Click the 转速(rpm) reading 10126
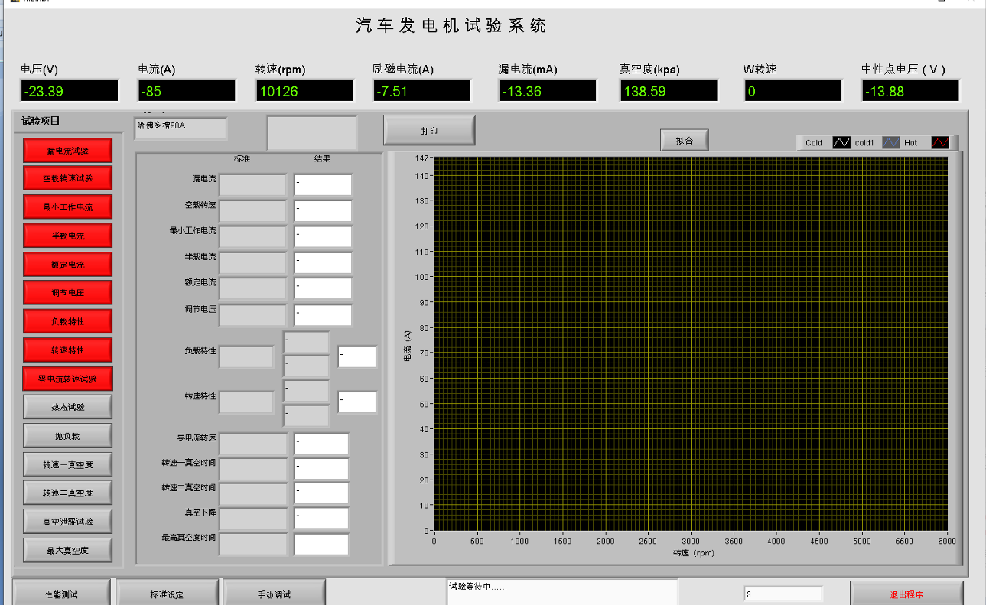Viewport: 986px width, 605px height. 304,91
